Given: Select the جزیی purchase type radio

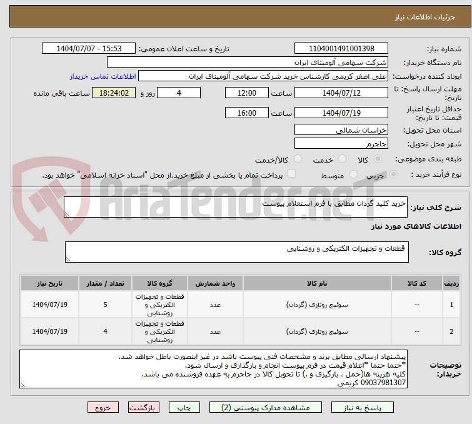Looking at the screenshot, I should 393,174.
